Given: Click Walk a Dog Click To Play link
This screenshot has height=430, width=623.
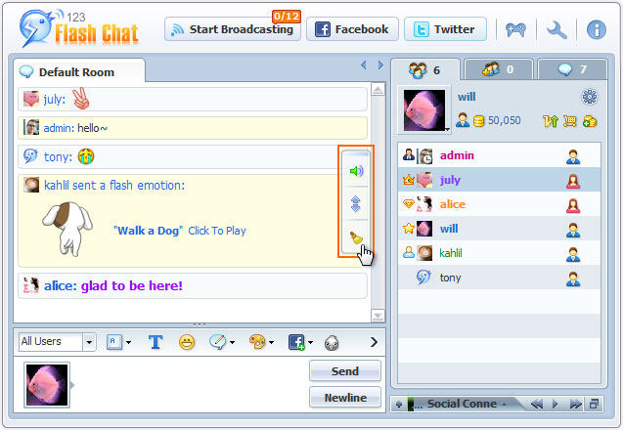Looking at the screenshot, I should tap(180, 231).
